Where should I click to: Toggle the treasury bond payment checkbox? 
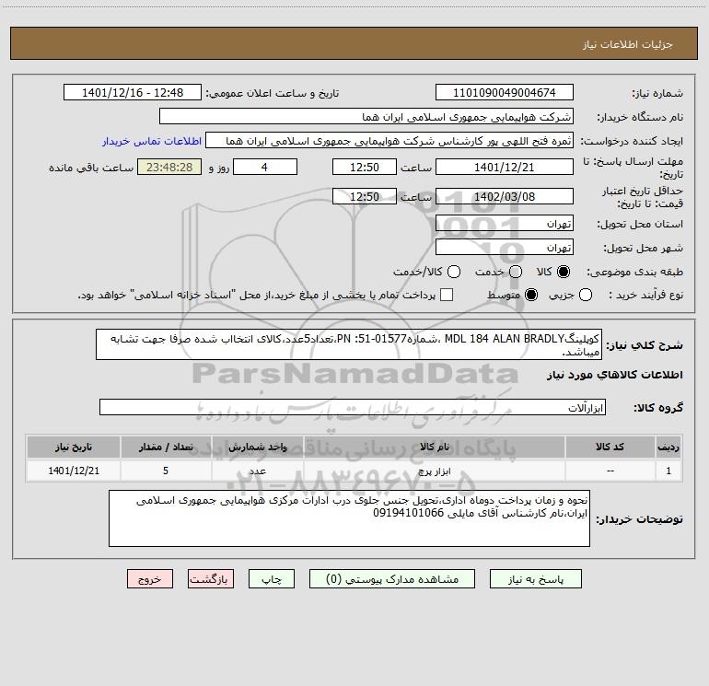coord(447,295)
